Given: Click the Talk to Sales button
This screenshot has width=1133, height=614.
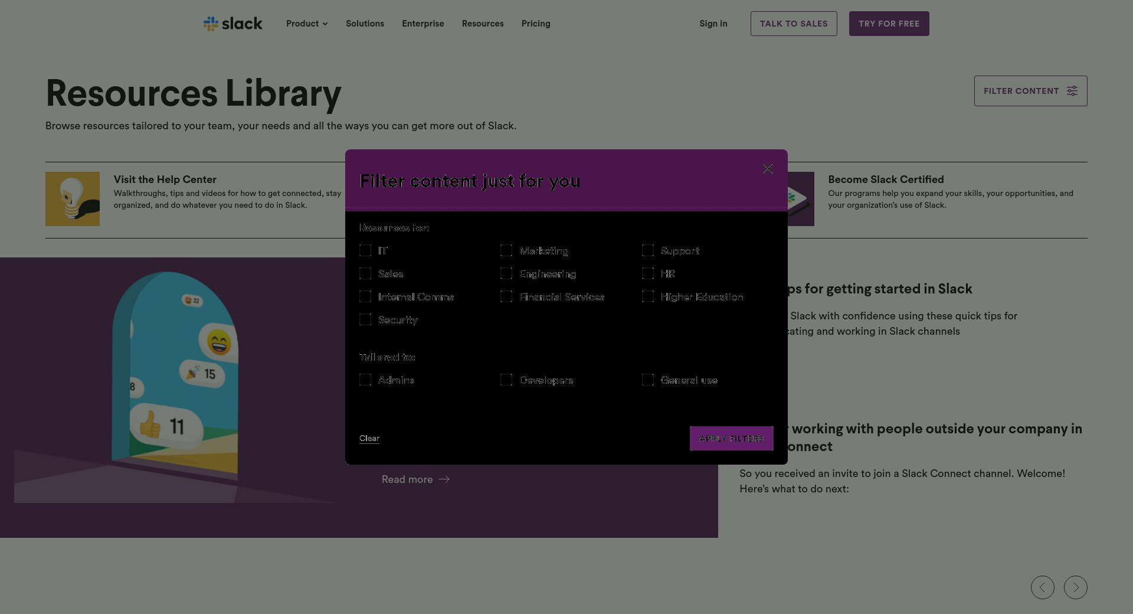Looking at the screenshot, I should point(794,24).
